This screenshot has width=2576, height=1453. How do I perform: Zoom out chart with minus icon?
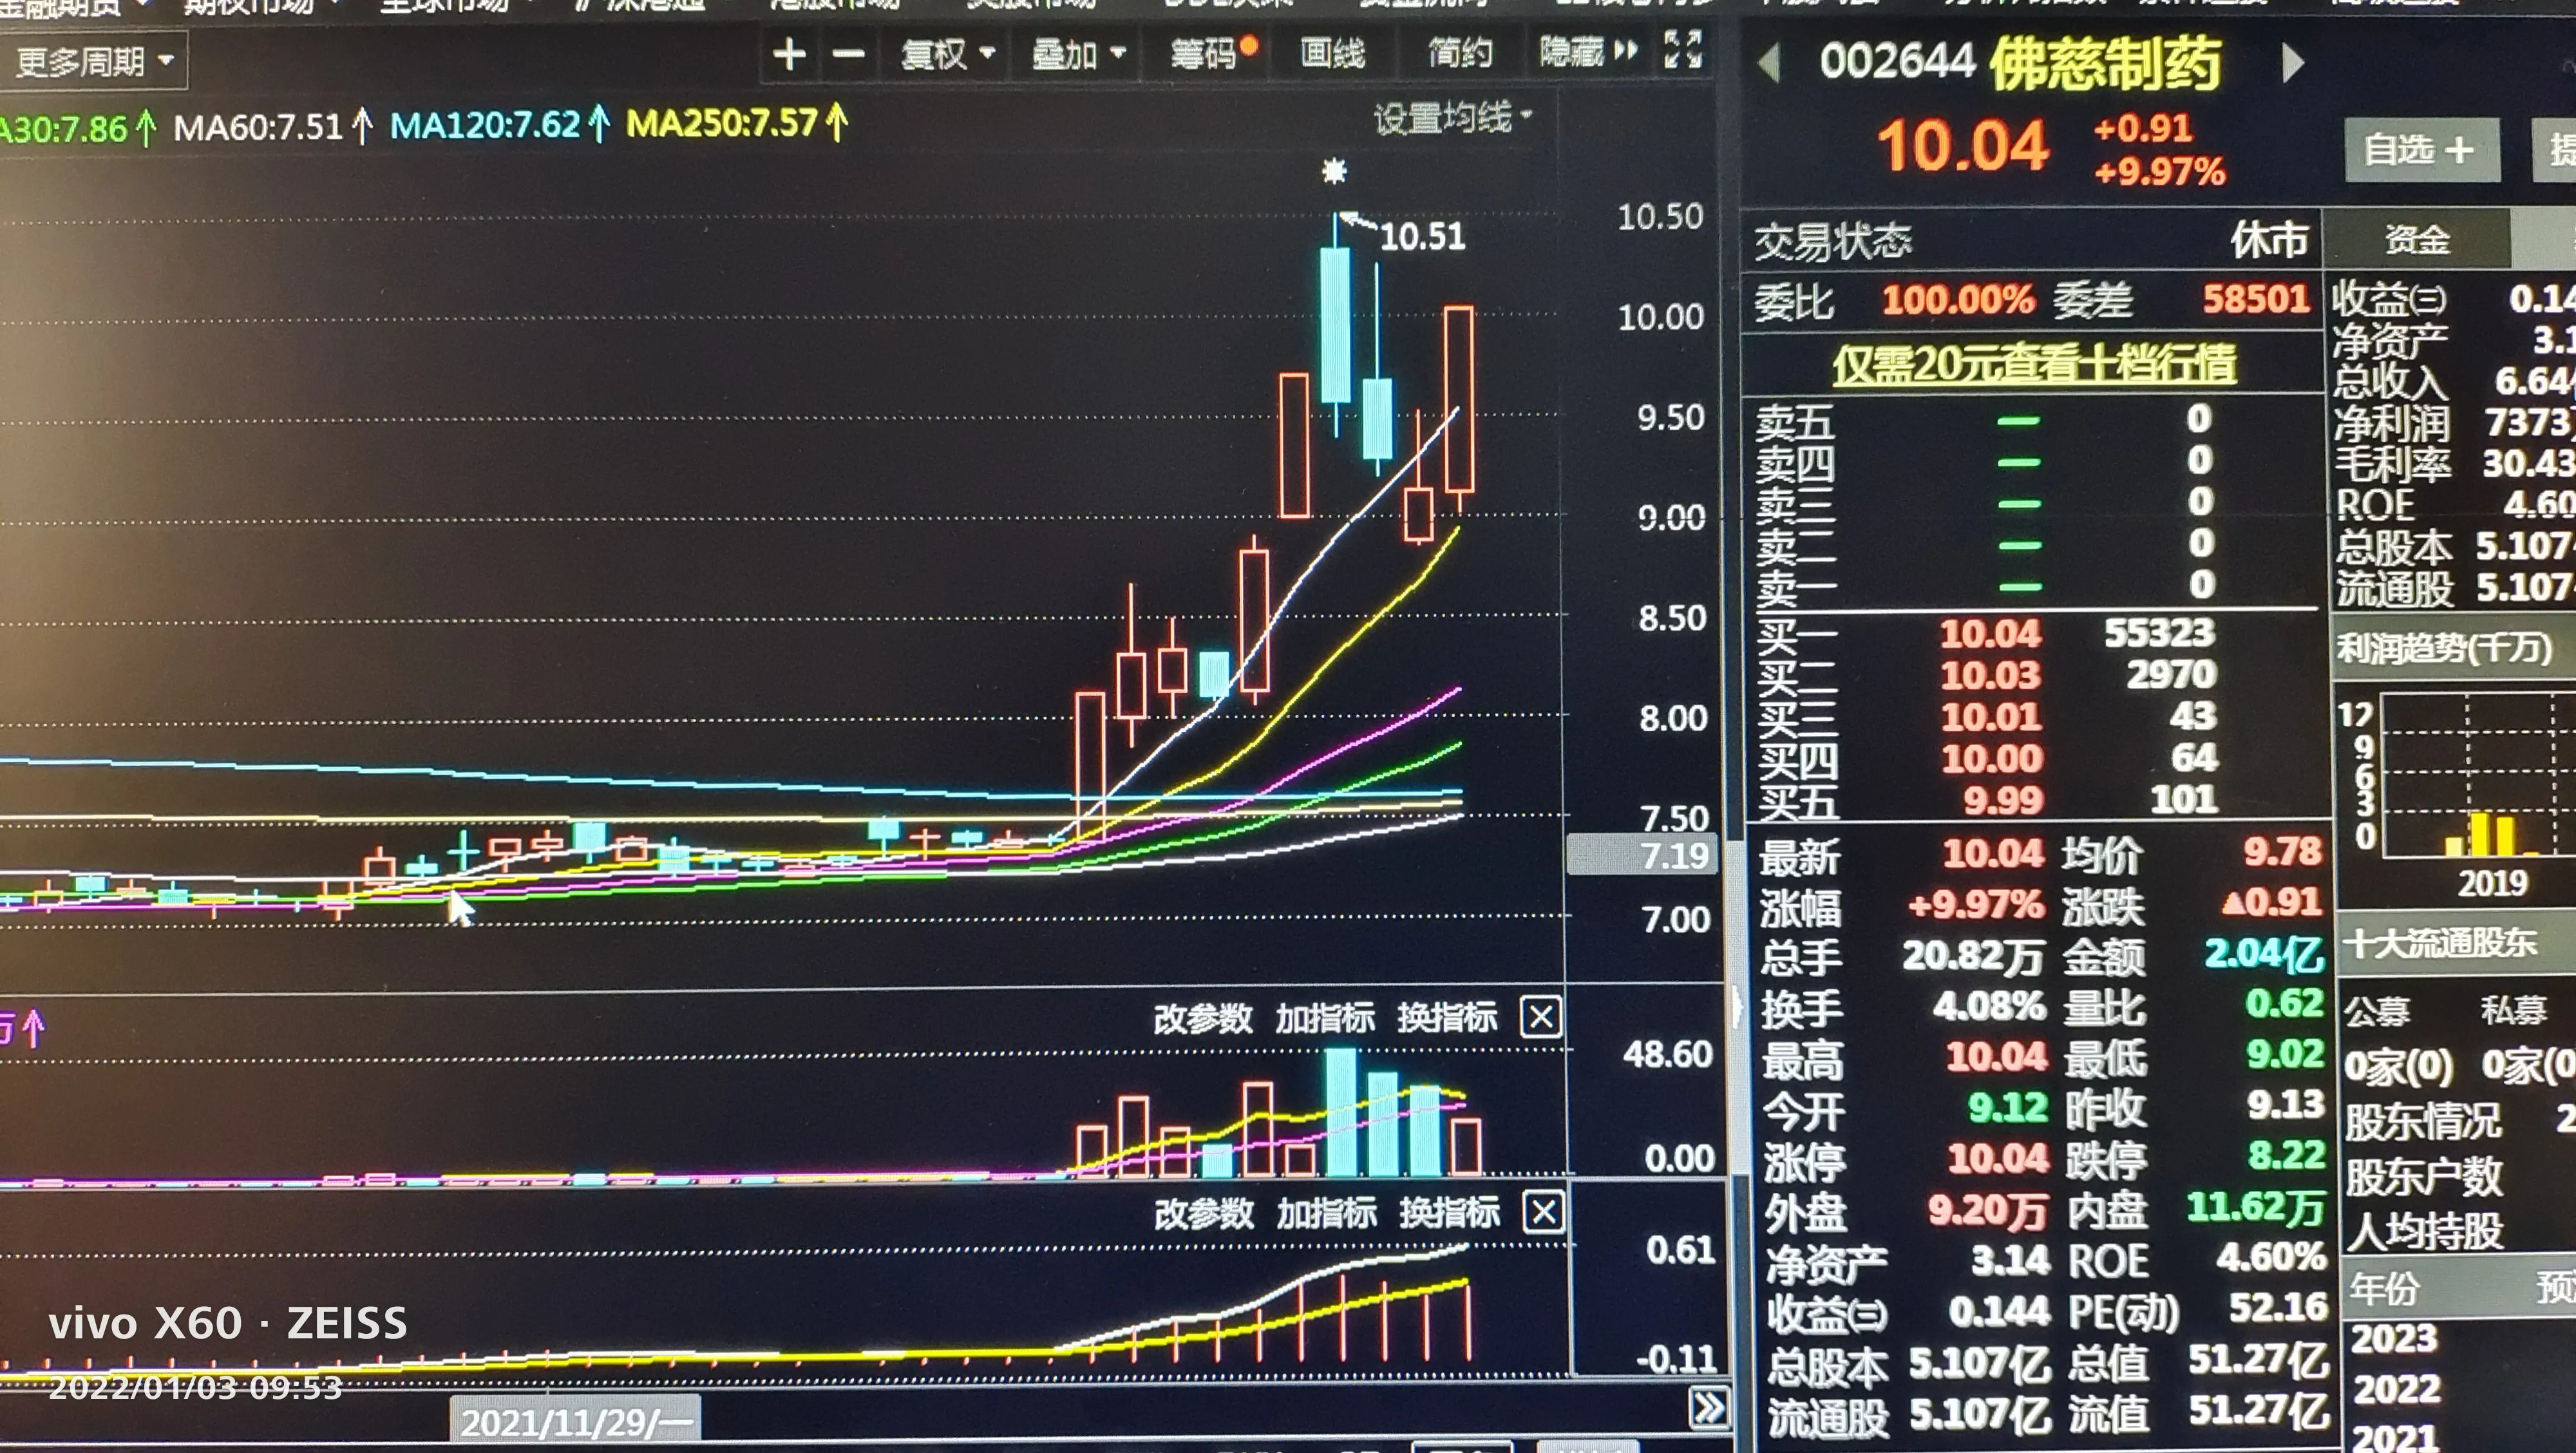848,54
